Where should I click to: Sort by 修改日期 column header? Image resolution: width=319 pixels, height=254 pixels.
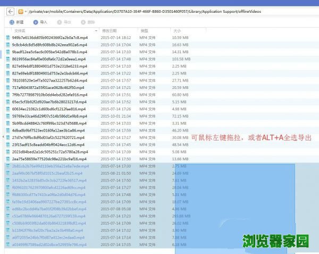point(109,31)
